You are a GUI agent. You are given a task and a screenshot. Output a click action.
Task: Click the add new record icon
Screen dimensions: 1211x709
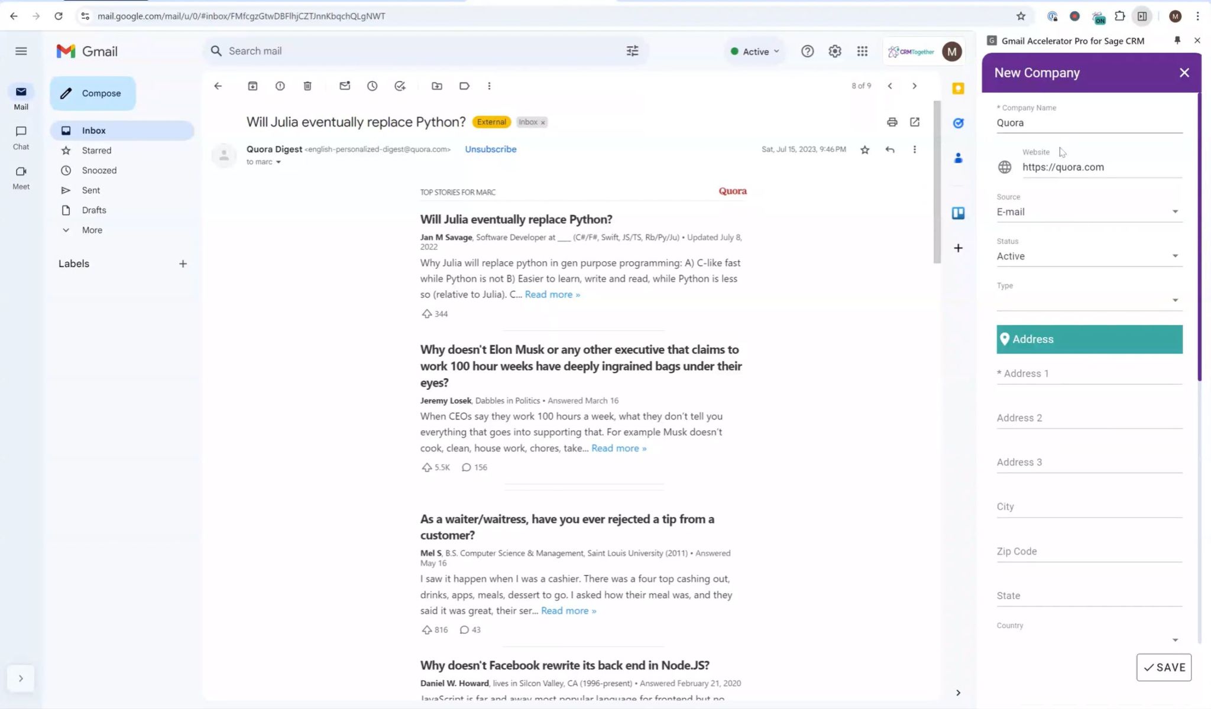point(958,248)
